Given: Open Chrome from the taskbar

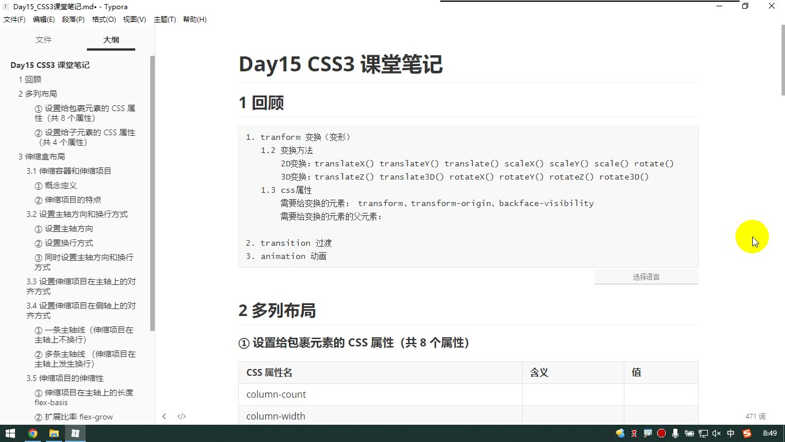Looking at the screenshot, I should point(33,433).
